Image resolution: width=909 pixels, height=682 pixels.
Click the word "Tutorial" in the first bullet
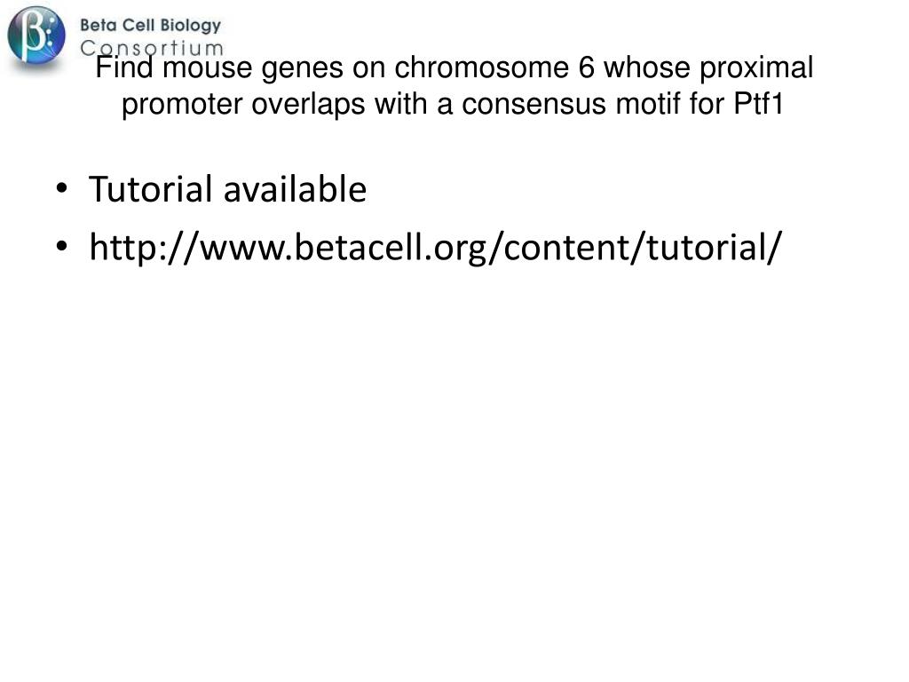[x=151, y=189]
